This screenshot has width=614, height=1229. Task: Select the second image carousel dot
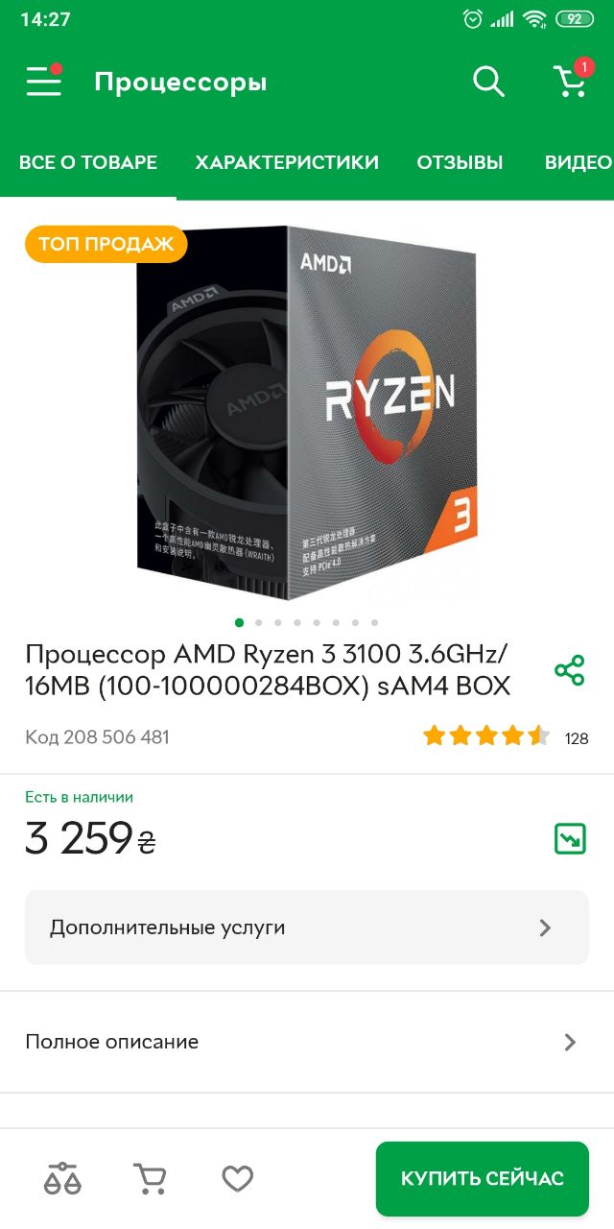tap(258, 622)
